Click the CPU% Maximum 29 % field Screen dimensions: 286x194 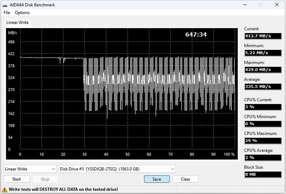[x=262, y=141]
